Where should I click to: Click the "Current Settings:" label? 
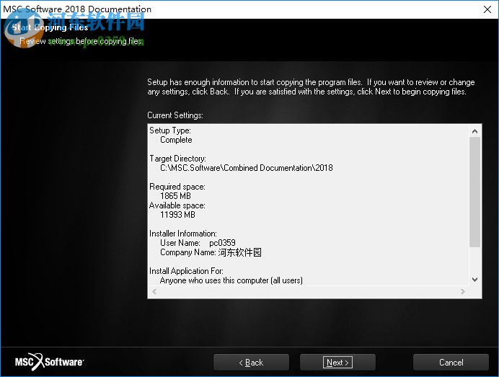point(175,115)
